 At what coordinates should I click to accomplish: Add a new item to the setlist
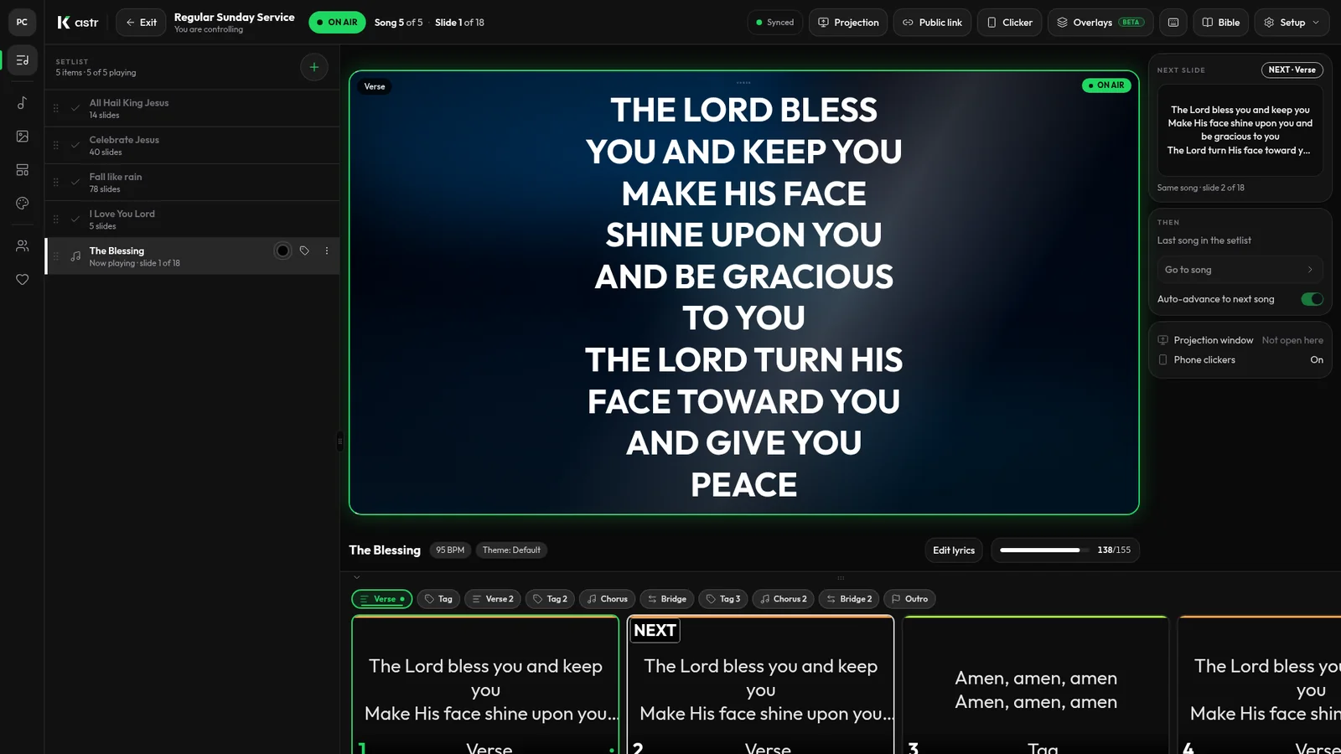[314, 67]
